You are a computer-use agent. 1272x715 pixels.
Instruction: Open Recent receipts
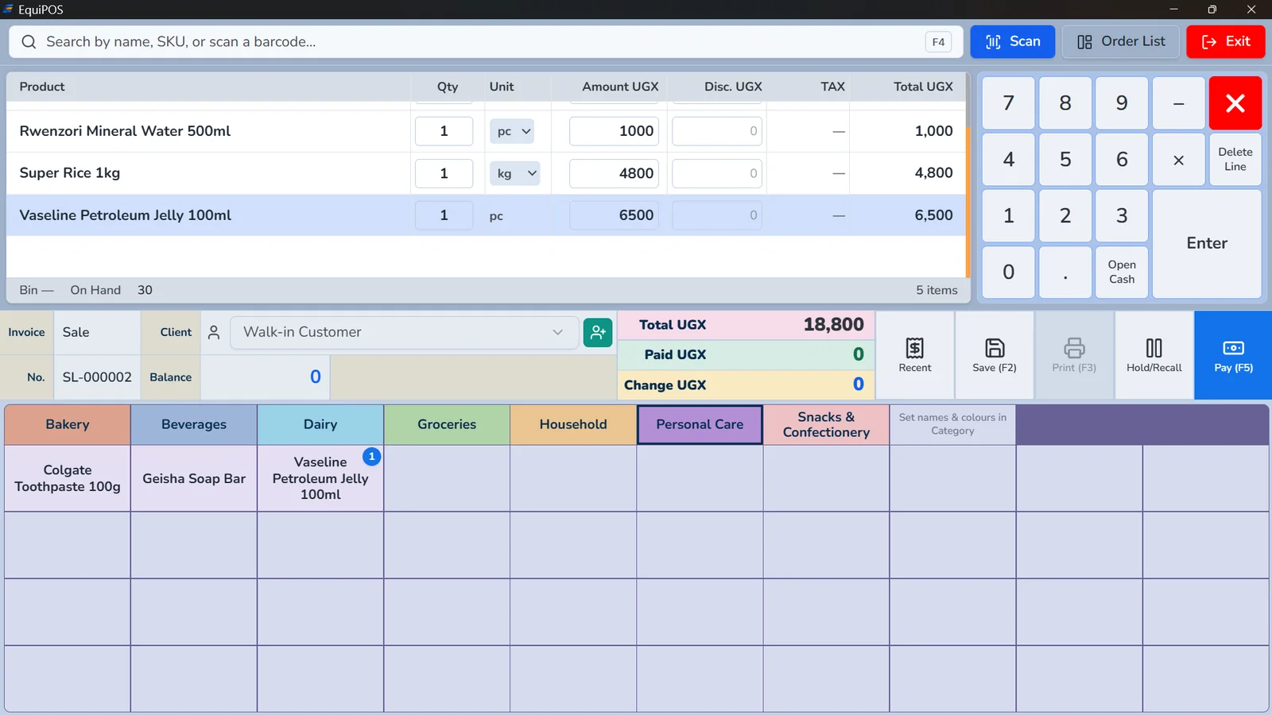coord(915,355)
